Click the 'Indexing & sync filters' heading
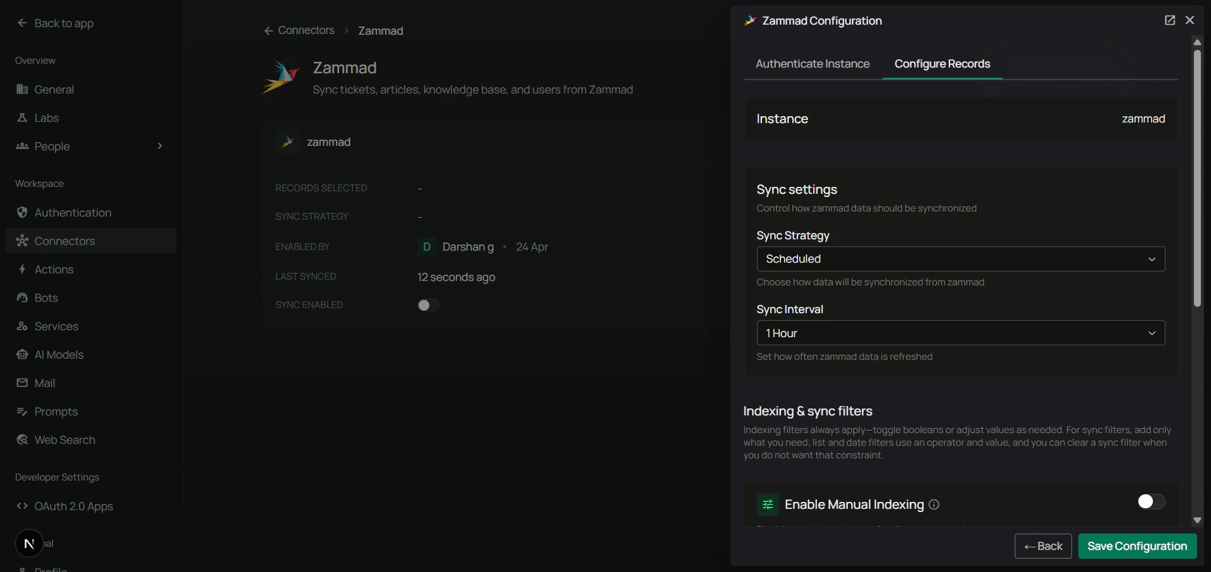This screenshot has width=1211, height=572. (x=808, y=411)
